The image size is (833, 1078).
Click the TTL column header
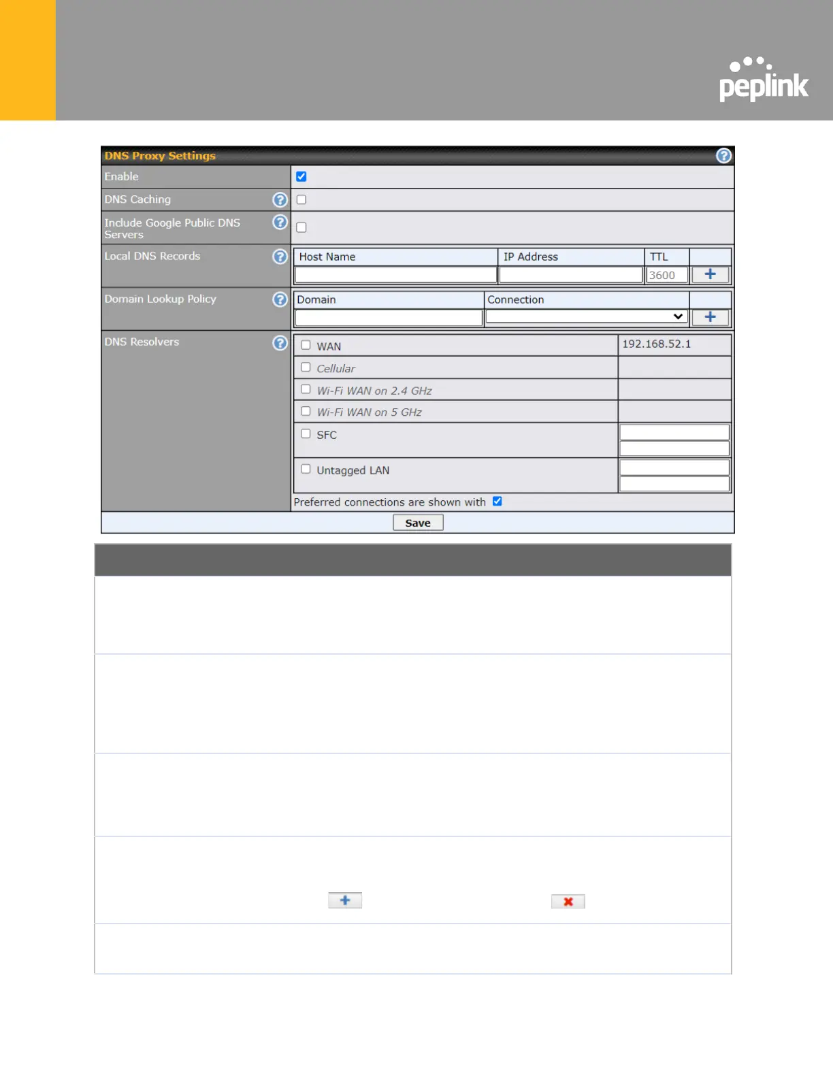click(x=659, y=257)
